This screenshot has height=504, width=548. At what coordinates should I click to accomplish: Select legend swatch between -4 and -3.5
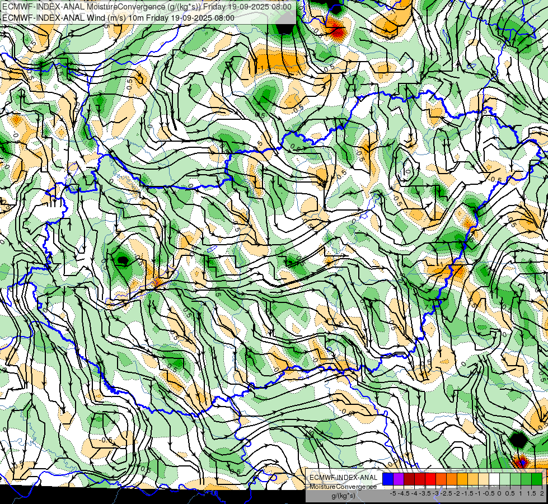420,479
